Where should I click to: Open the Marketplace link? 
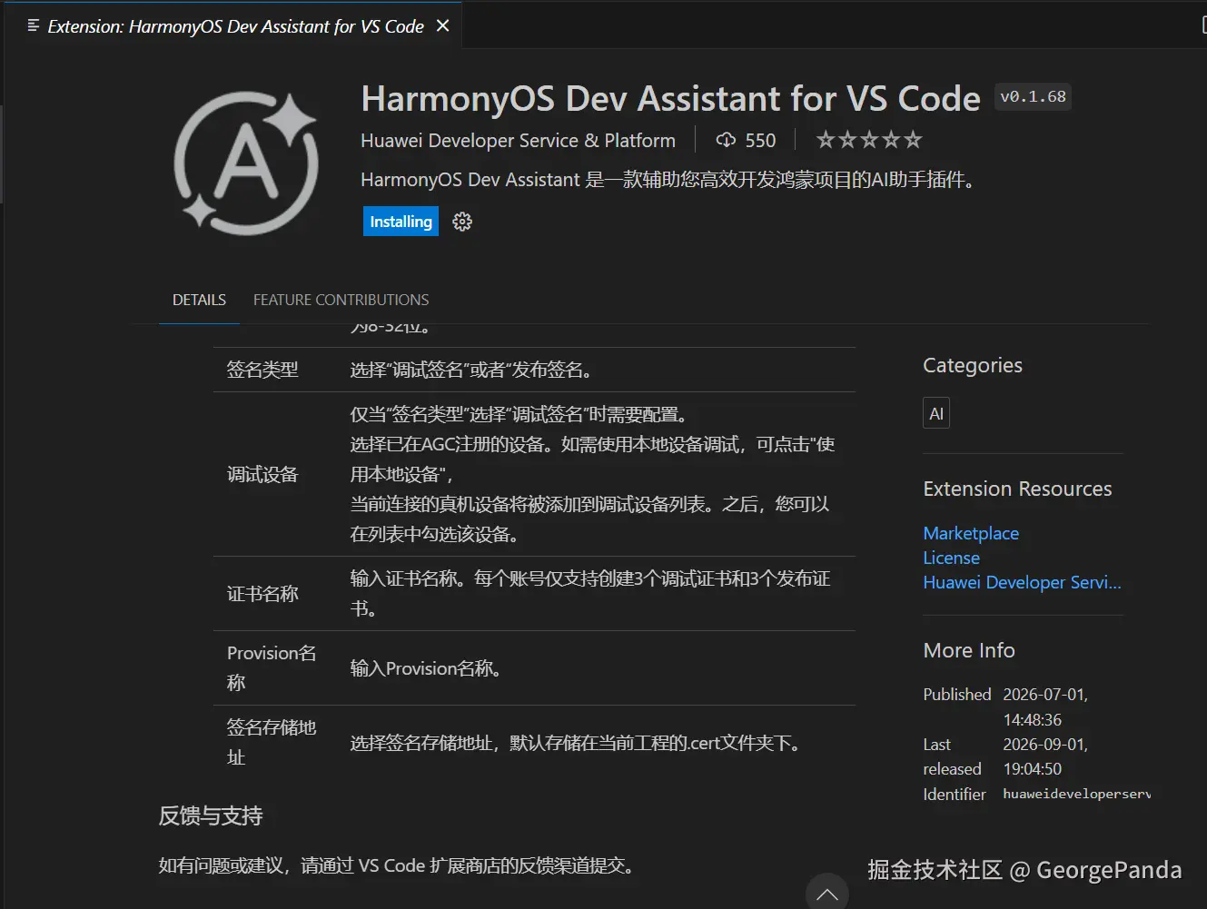click(x=971, y=533)
